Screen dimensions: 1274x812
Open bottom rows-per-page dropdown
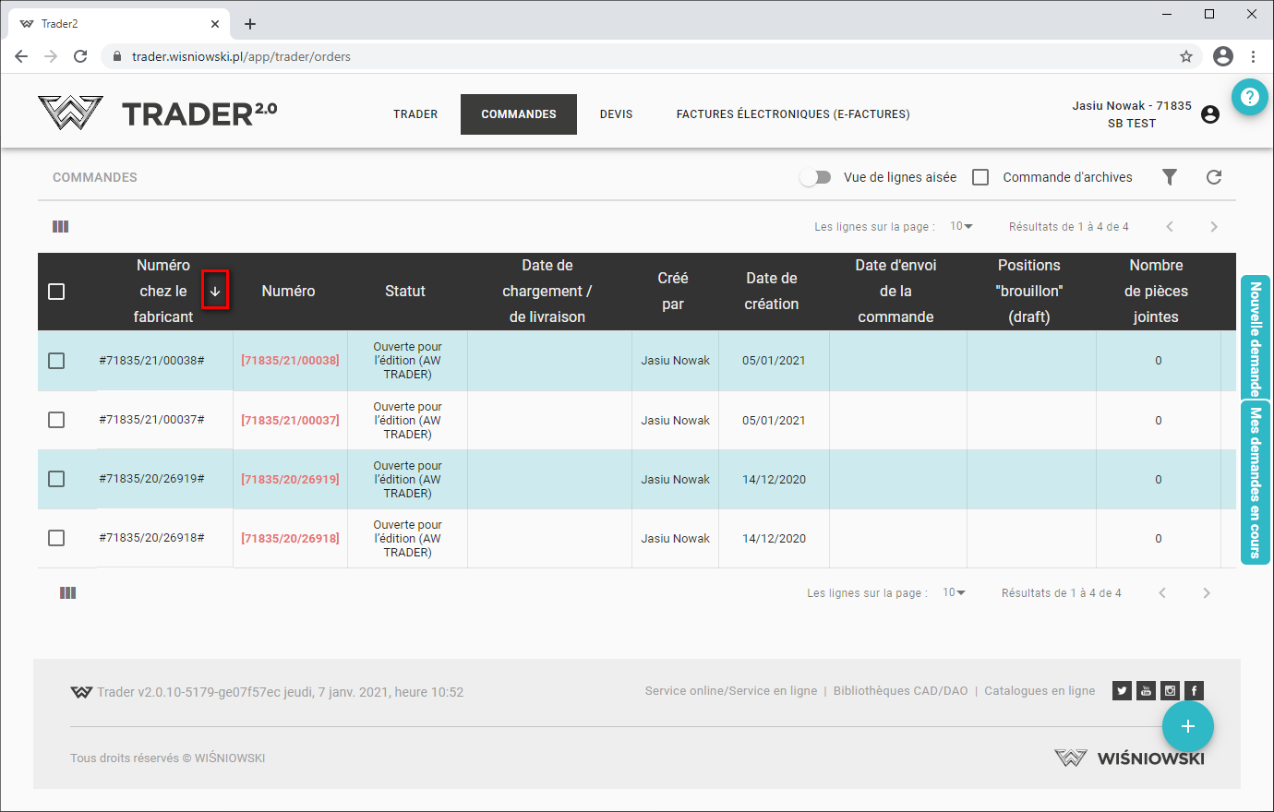[954, 593]
